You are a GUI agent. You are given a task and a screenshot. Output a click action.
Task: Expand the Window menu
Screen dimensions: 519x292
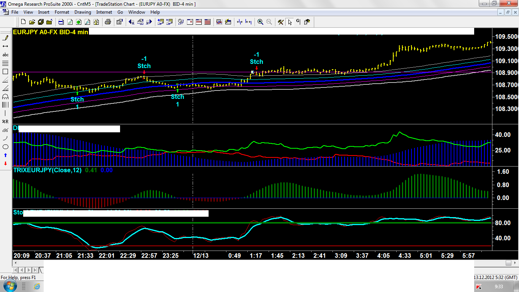(x=137, y=12)
